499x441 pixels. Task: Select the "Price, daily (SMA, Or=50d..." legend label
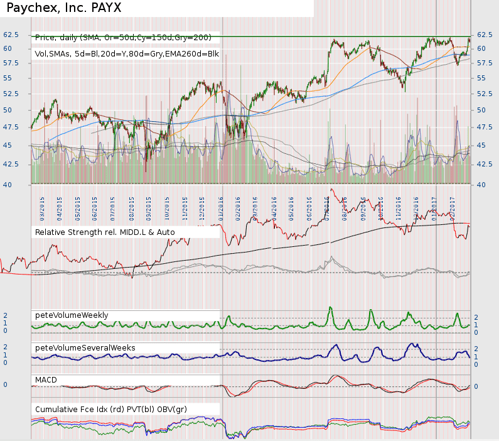(123, 38)
